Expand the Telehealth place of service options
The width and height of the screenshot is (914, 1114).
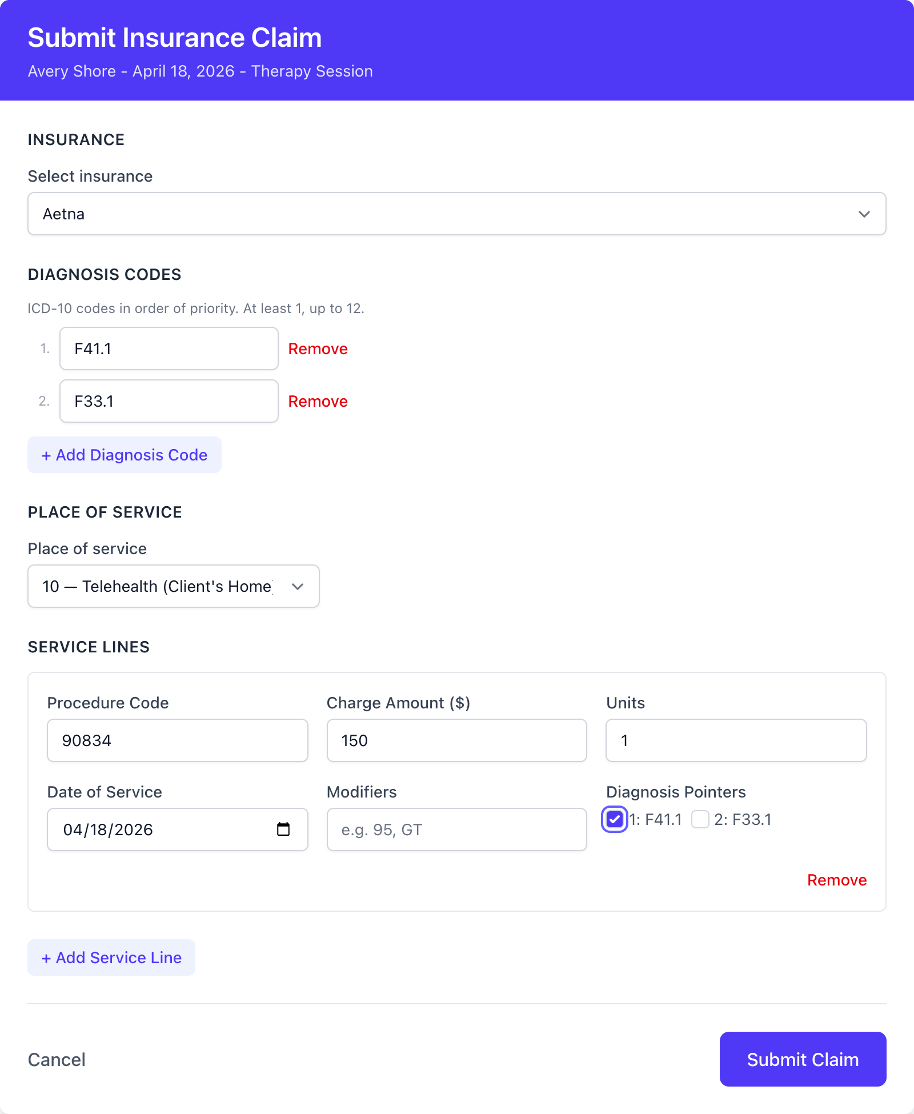tap(173, 586)
